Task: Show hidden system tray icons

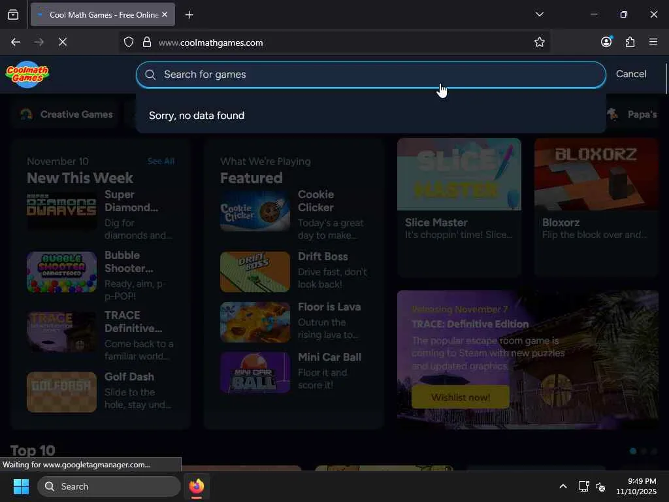Action: (x=563, y=486)
